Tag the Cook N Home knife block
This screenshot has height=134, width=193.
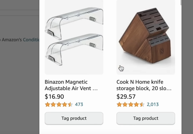point(146,118)
